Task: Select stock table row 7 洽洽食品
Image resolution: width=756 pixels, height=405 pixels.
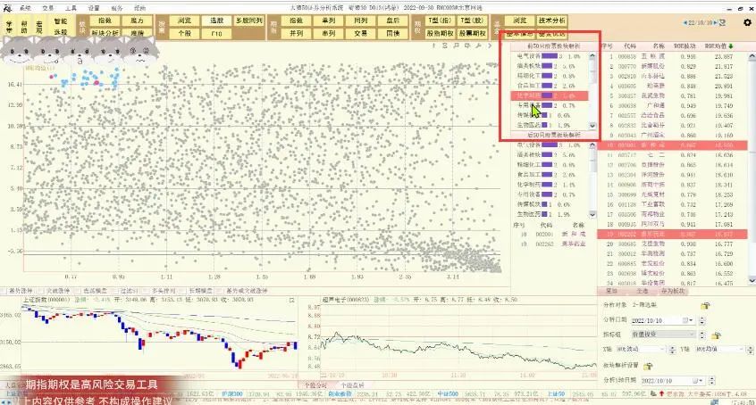Action: point(673,116)
